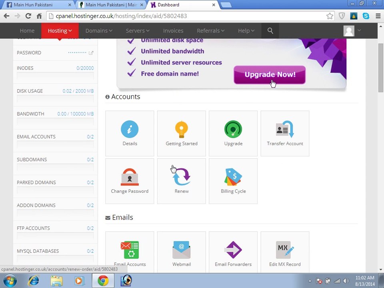Open the Chrome hamburger menu

click(378, 16)
